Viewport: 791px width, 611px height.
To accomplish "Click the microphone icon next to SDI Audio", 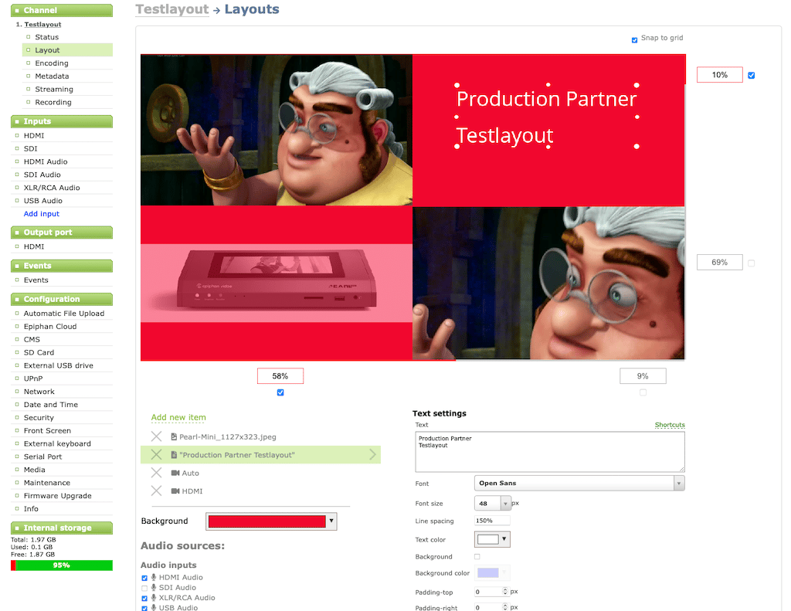I will pos(154,588).
